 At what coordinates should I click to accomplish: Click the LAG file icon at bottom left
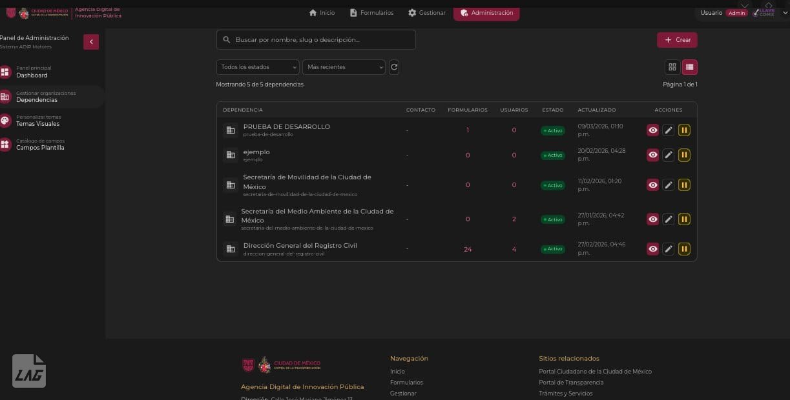pos(29,371)
